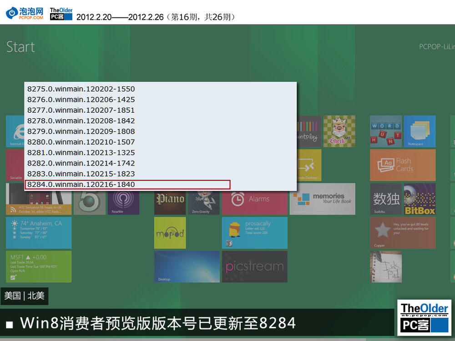The height and width of the screenshot is (341, 455).
Task: Select build 8277.0.winmain.120207-1851
Action: click(81, 110)
